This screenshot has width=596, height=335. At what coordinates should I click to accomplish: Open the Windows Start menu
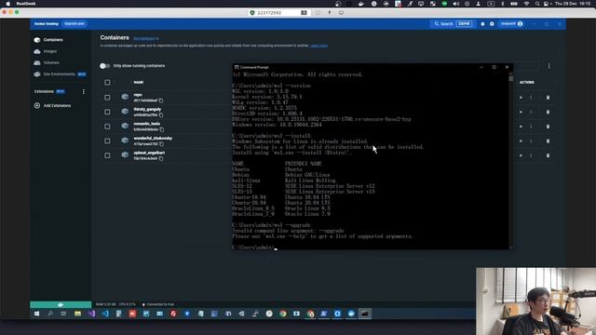click(36, 314)
